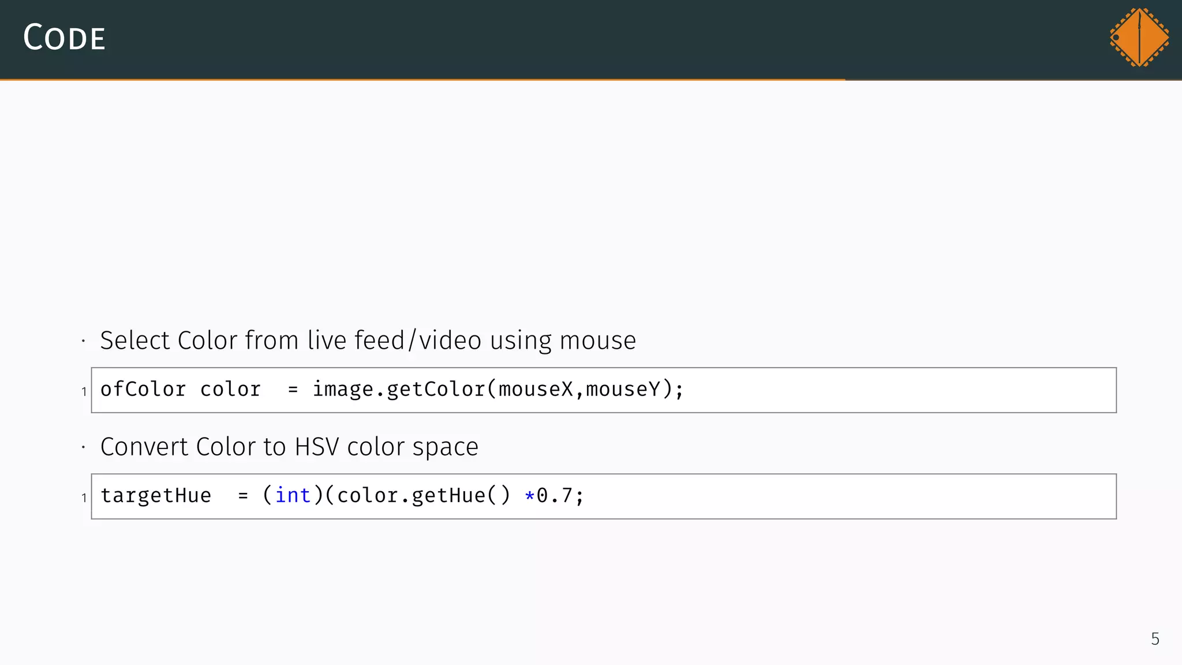This screenshot has height=665, width=1182.
Task: Click the blue "int" keyword
Action: point(293,495)
